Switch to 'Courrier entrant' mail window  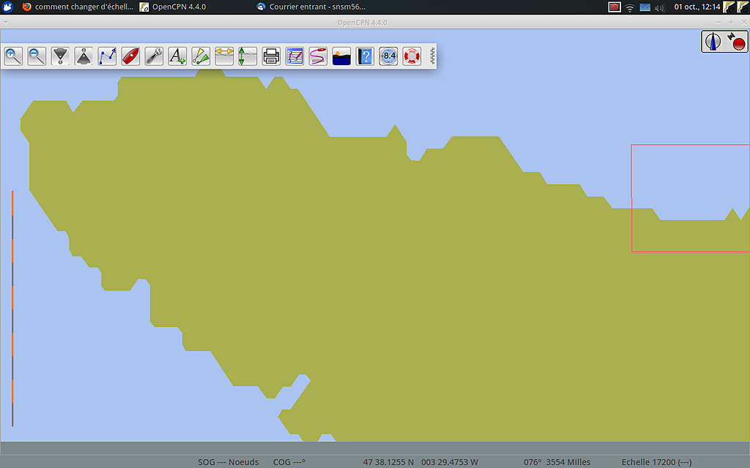click(x=311, y=7)
